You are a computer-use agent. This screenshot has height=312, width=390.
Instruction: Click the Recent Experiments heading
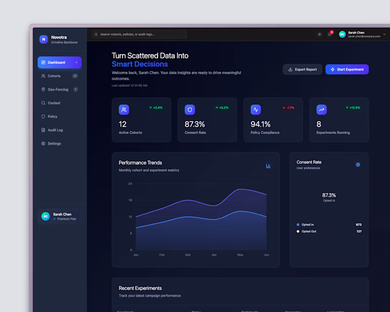click(140, 288)
